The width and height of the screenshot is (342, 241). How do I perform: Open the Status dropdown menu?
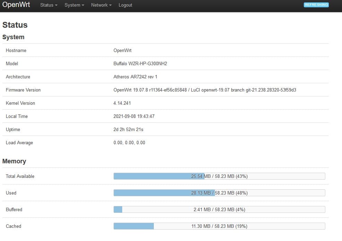49,5
